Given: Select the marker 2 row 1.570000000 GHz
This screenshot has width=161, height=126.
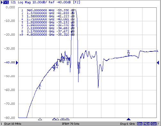Looking at the screenshot, I should (48, 13).
